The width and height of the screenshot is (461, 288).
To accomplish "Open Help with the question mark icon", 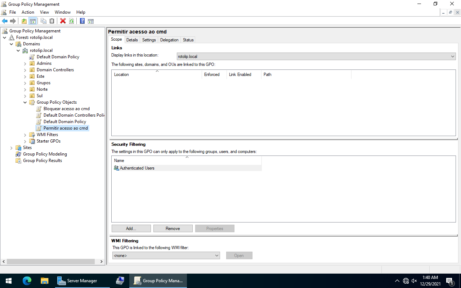I will coord(82,21).
